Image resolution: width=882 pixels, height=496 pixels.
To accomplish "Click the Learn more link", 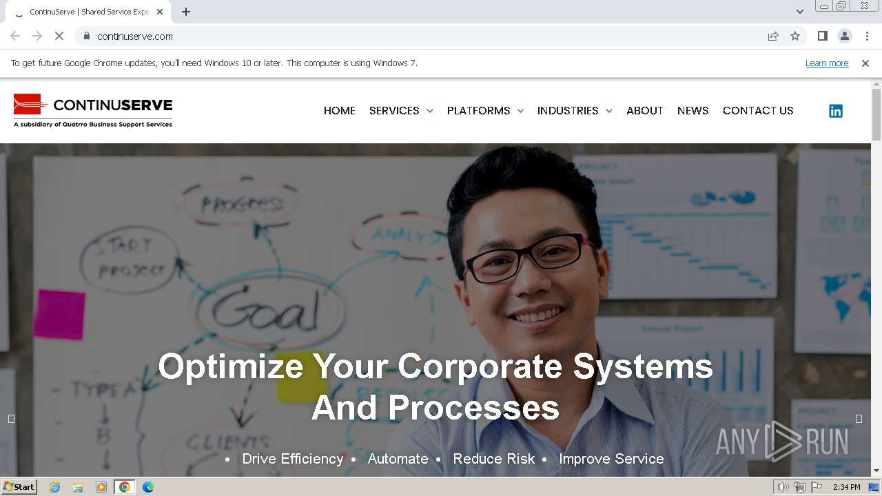I will [x=827, y=63].
